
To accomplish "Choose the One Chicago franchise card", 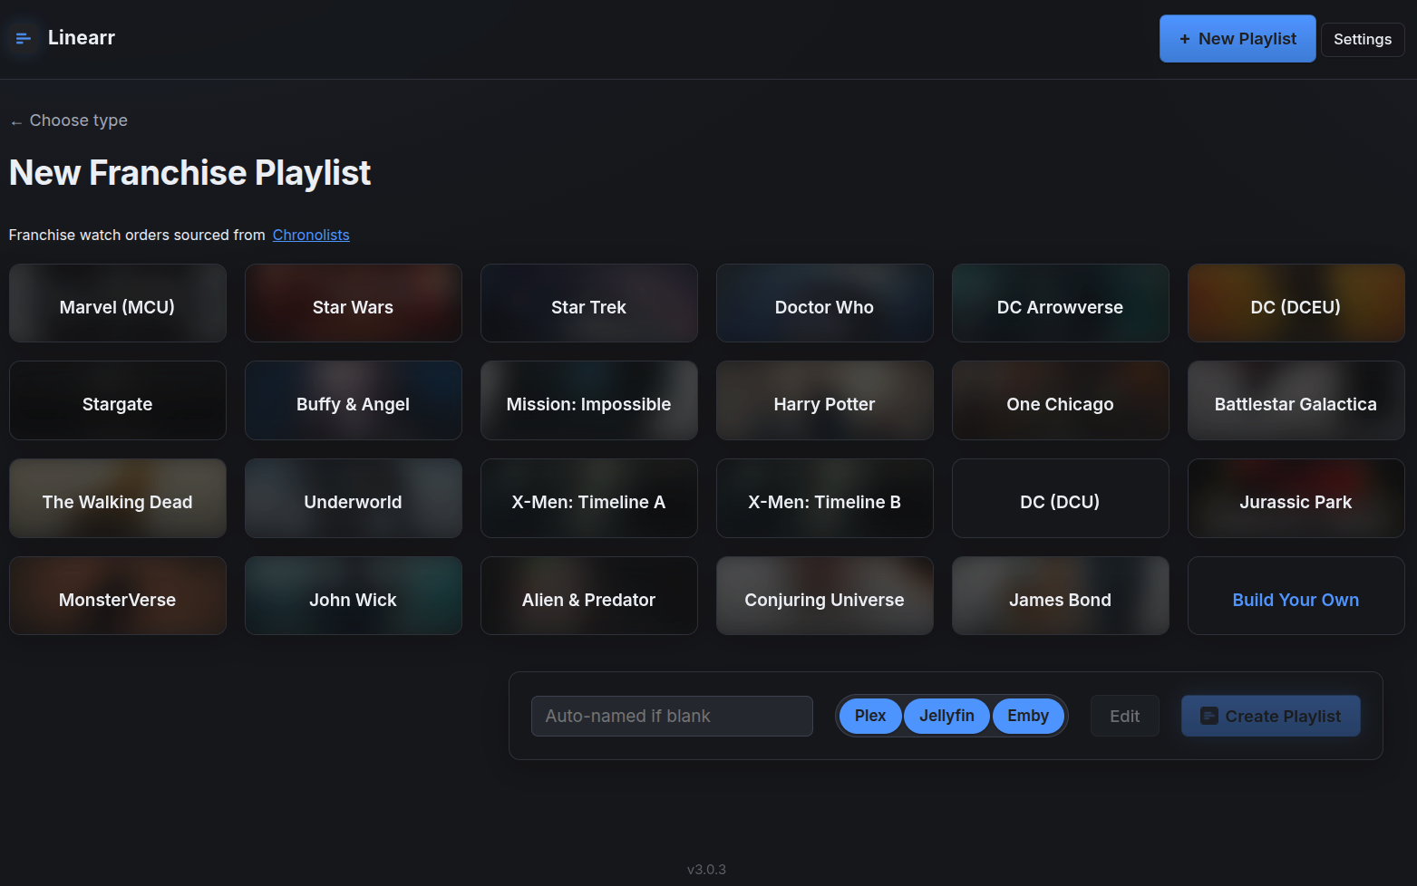I will (x=1061, y=400).
